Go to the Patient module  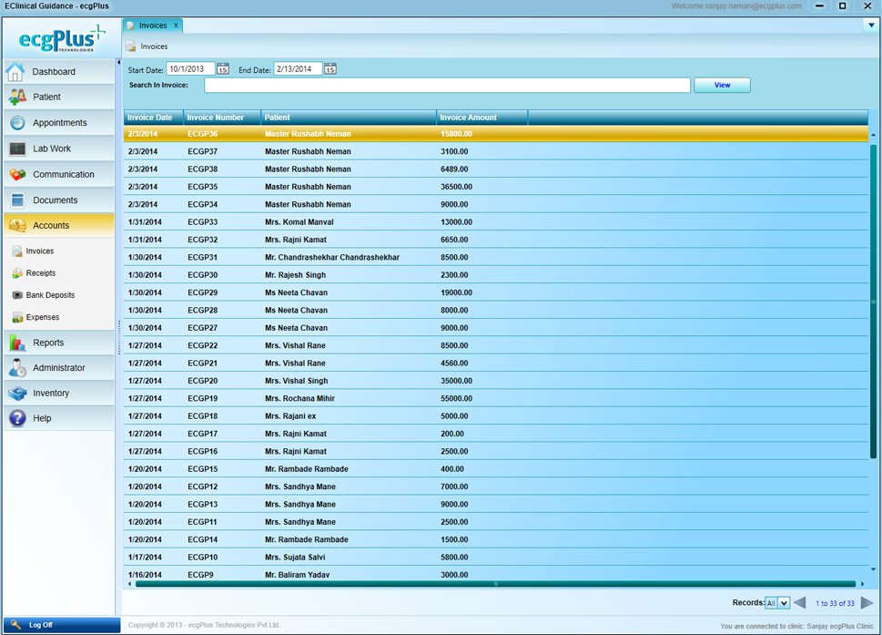tap(46, 97)
